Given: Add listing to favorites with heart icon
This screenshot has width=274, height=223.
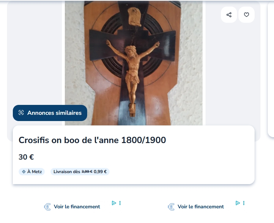Looking at the screenshot, I should point(247,15).
